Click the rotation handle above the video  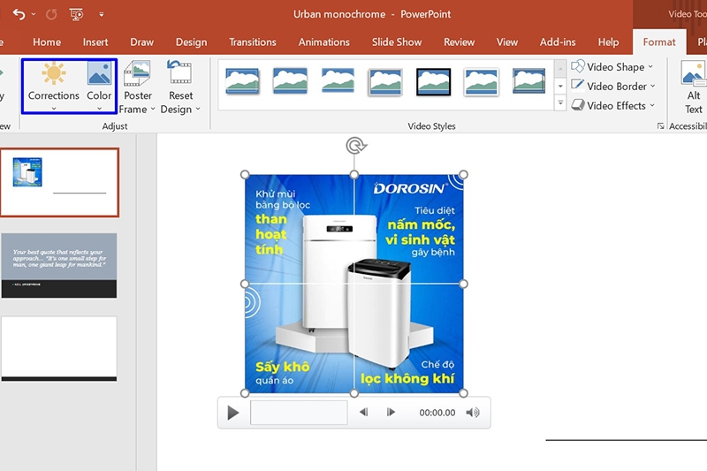click(x=356, y=146)
